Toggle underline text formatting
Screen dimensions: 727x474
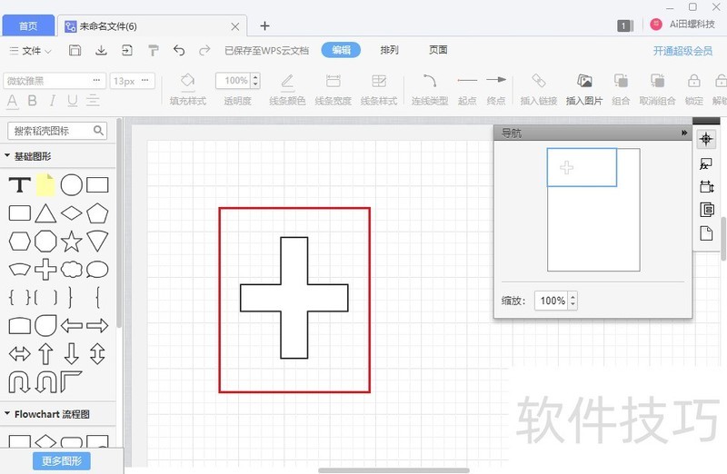point(73,101)
